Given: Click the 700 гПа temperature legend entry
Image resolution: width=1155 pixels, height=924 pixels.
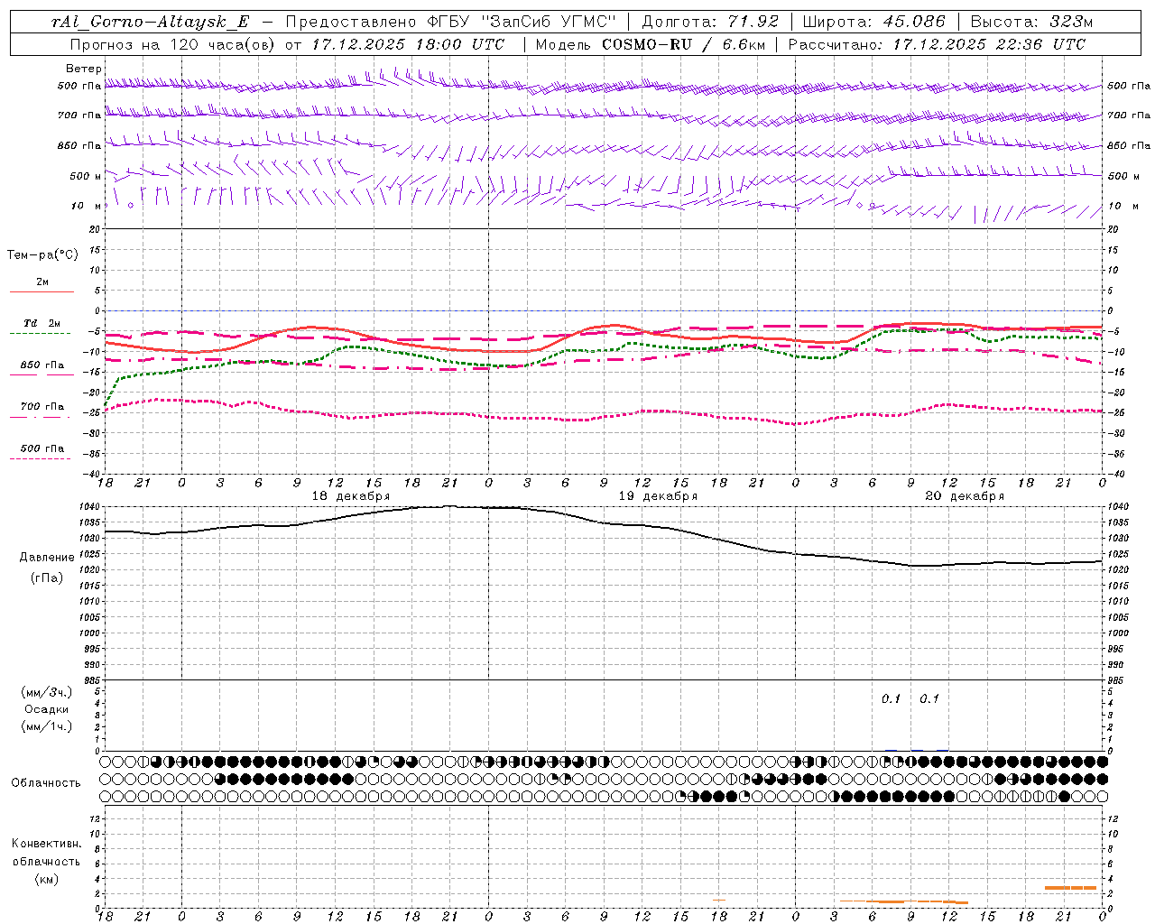Looking at the screenshot, I should pyautogui.click(x=42, y=407).
